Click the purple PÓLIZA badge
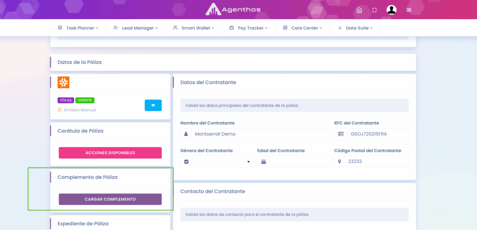This screenshot has width=477, height=230. (x=66, y=100)
